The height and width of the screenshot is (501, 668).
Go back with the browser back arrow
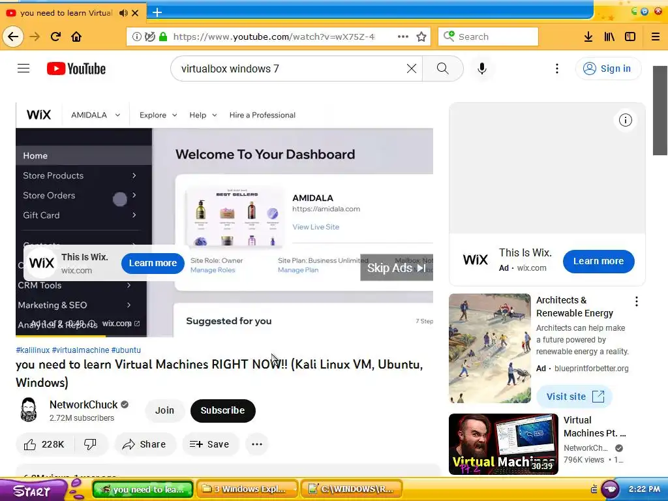(13, 37)
